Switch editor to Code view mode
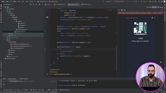Image resolution: width=166 pixels, height=93 pixels. 149,7
